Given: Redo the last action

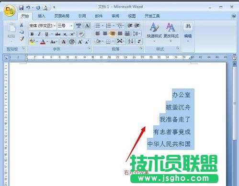Looking at the screenshot, I should 38,8.
